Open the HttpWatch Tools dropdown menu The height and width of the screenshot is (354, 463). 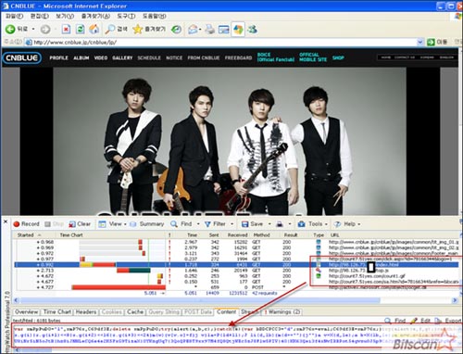pyautogui.click(x=312, y=224)
